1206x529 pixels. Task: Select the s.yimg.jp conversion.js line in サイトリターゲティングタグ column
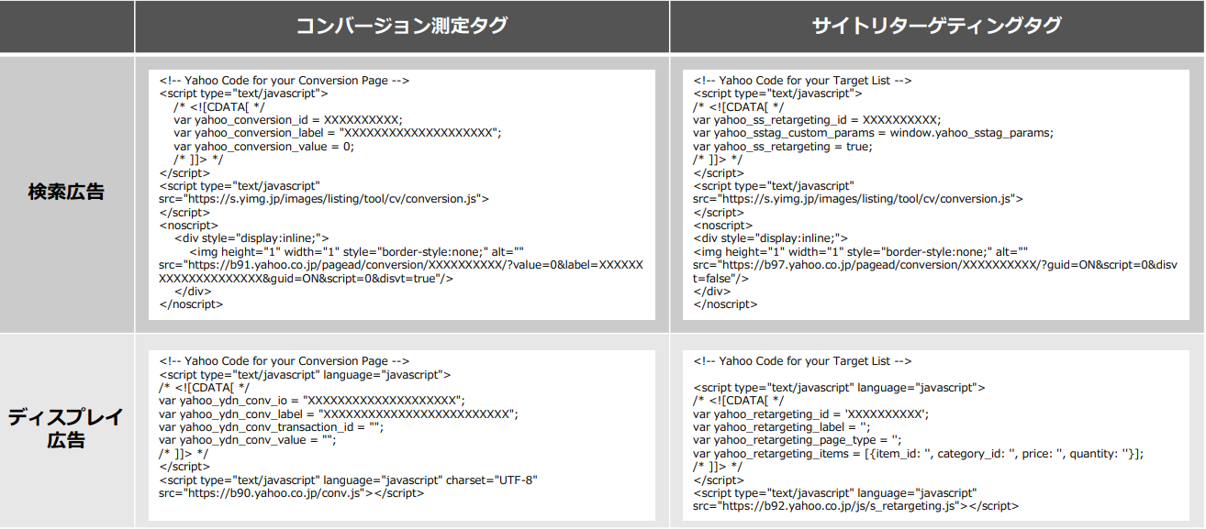point(858,199)
